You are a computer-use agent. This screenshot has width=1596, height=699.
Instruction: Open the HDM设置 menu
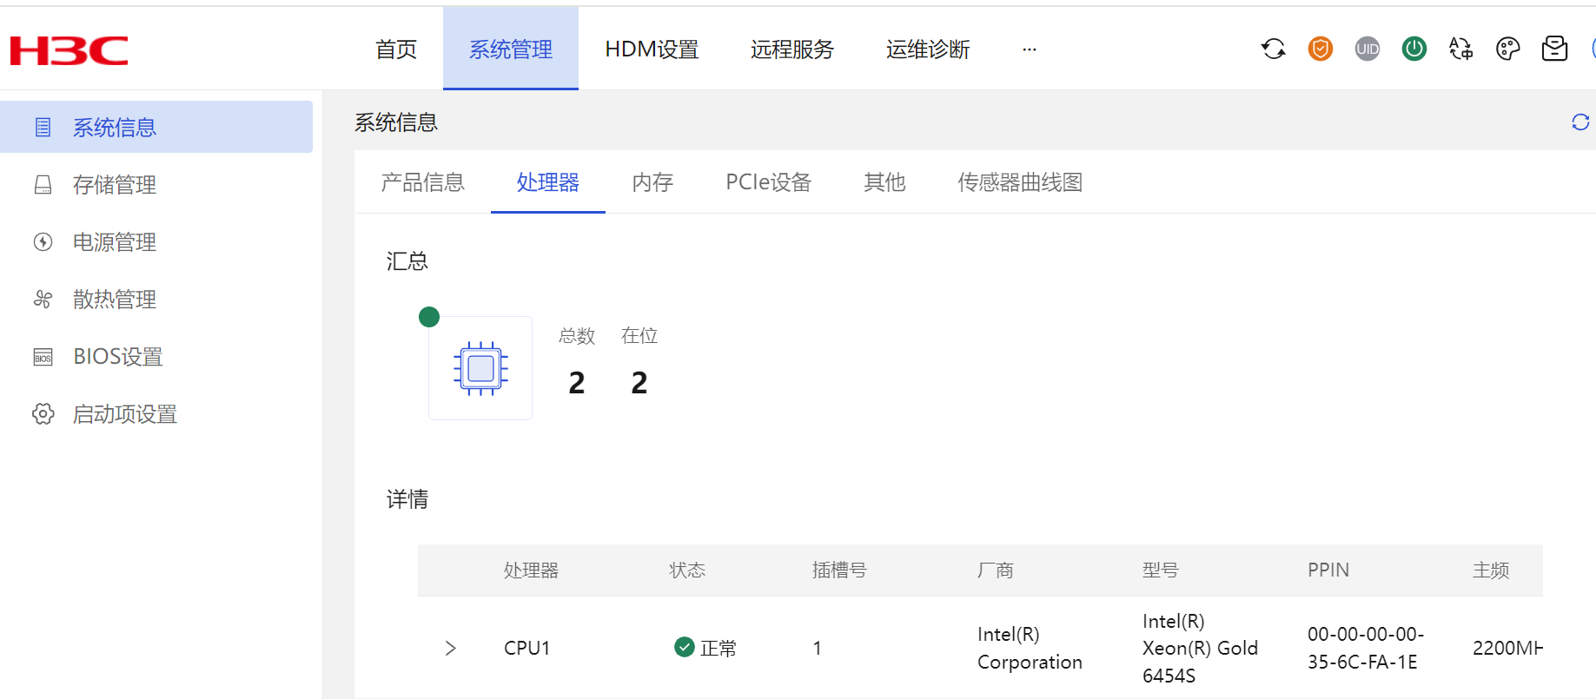coord(652,49)
